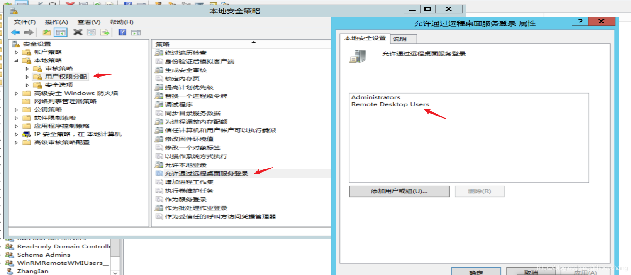Image resolution: width=631 pixels, height=275 pixels.
Task: Click the Forward arrow toolbar icon
Action: [x=29, y=32]
